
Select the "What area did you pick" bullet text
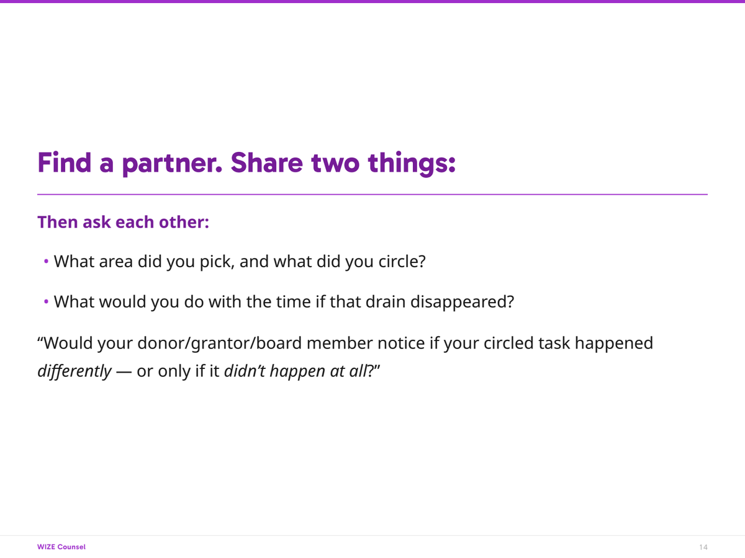click(239, 261)
